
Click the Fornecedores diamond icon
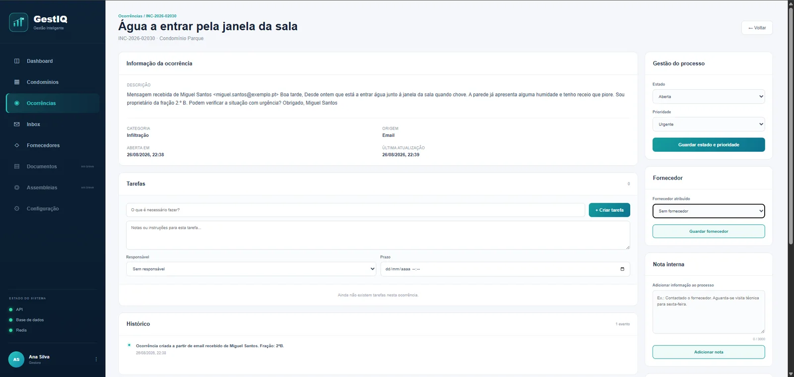pyautogui.click(x=17, y=145)
